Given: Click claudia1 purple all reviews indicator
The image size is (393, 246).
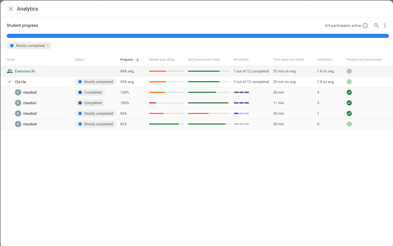Looking at the screenshot, I should click(x=241, y=103).
